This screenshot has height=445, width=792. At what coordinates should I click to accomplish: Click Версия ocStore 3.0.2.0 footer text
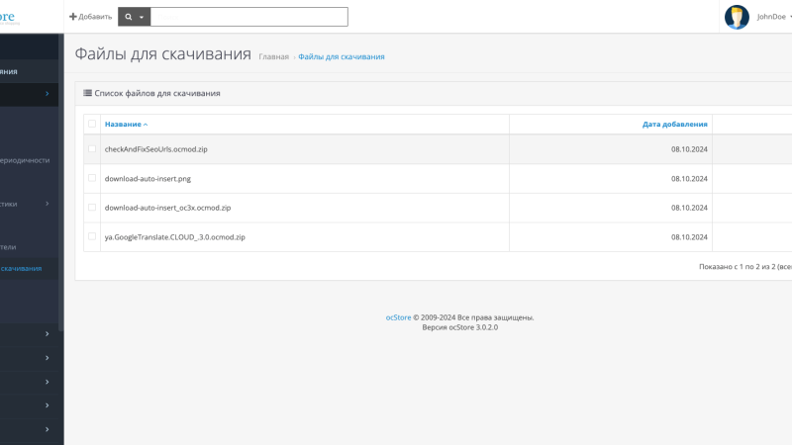459,327
